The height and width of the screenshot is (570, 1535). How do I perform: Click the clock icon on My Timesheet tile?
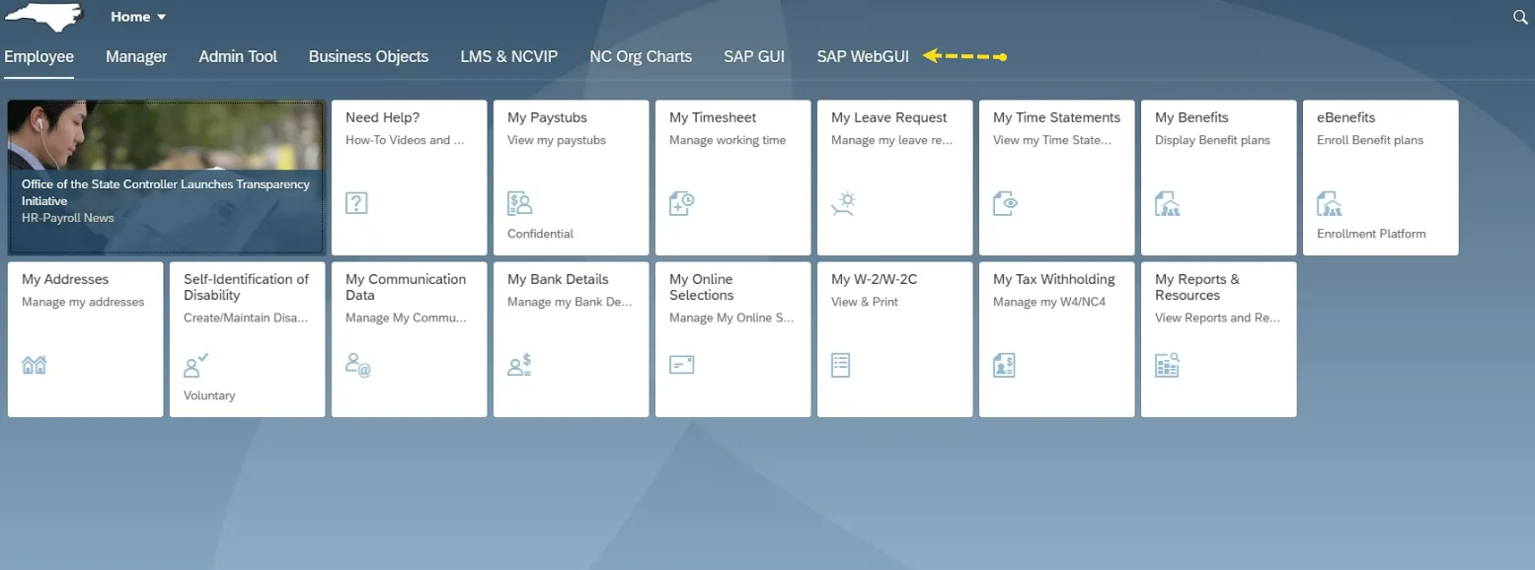click(681, 203)
